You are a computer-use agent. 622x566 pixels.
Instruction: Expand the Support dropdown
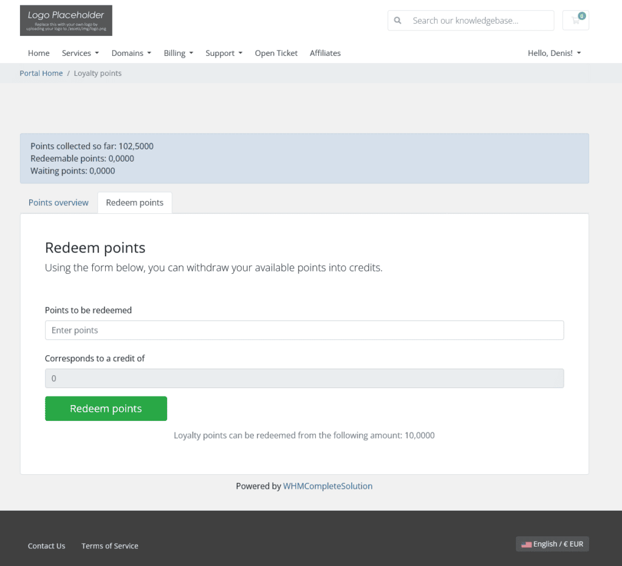pyautogui.click(x=223, y=53)
